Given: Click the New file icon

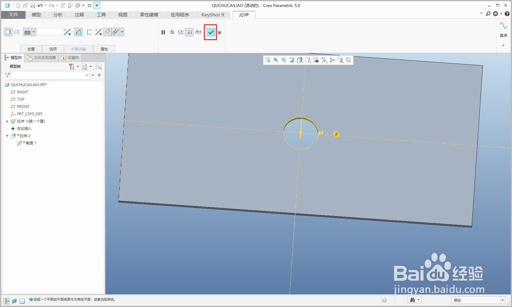Looking at the screenshot, I should [x=18, y=5].
